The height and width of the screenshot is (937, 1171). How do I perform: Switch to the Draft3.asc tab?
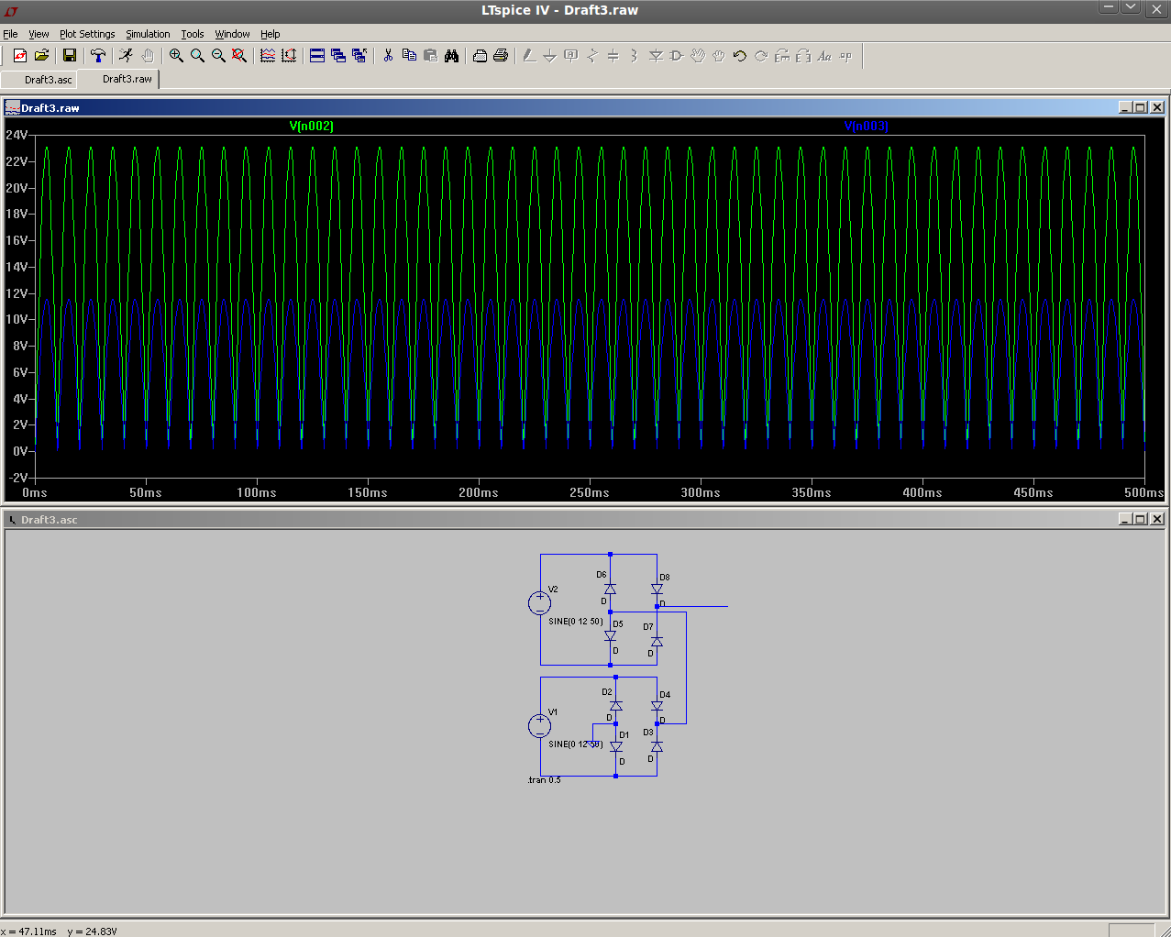tap(48, 80)
